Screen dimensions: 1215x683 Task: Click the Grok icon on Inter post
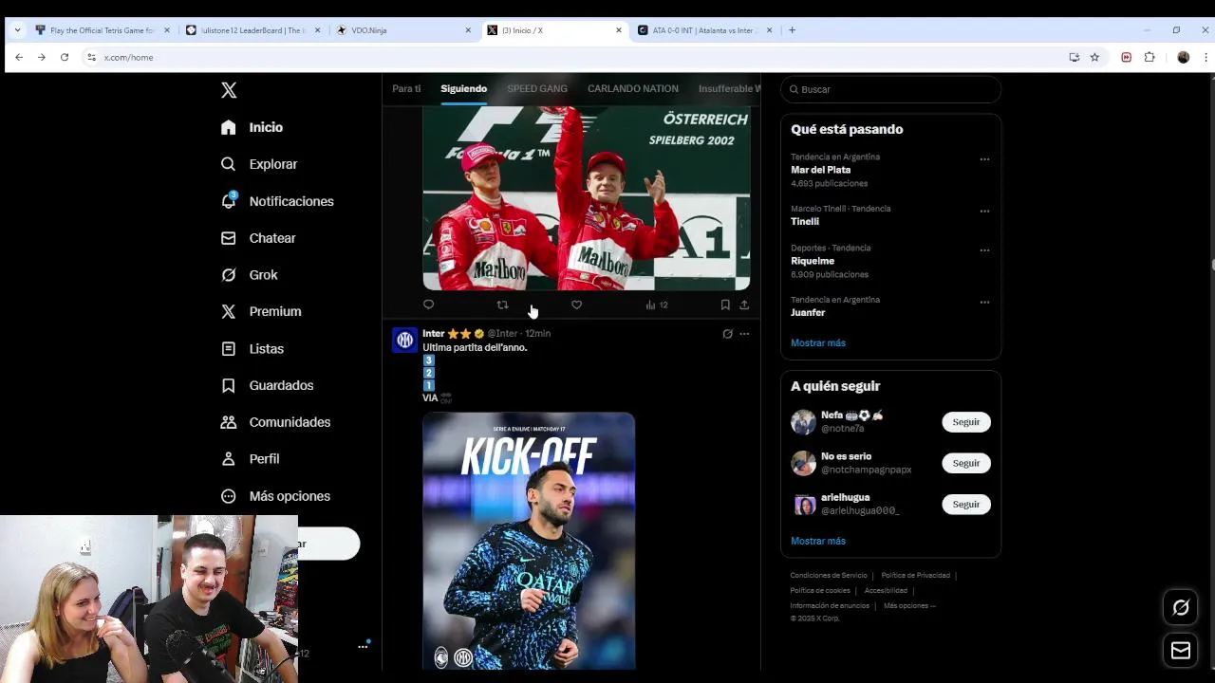point(727,334)
